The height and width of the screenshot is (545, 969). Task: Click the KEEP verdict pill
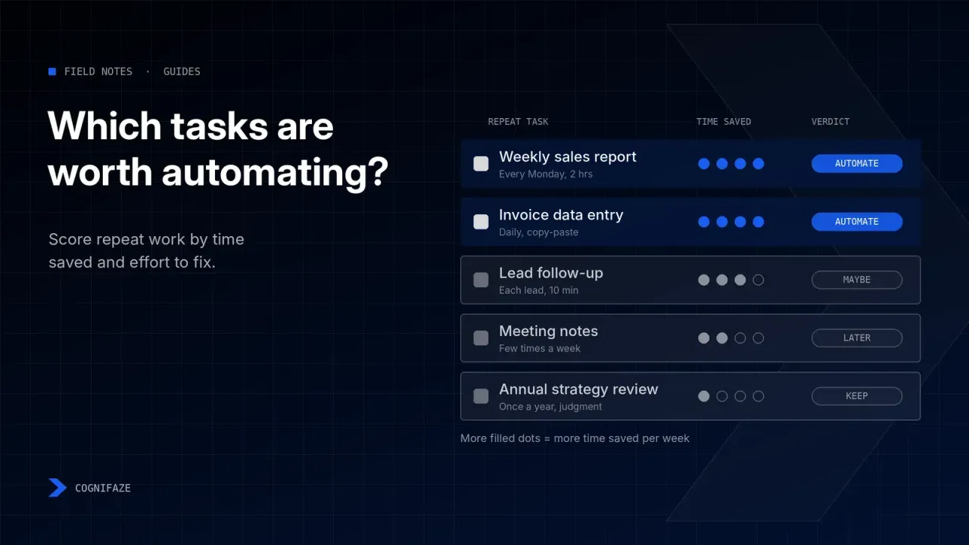tap(857, 396)
